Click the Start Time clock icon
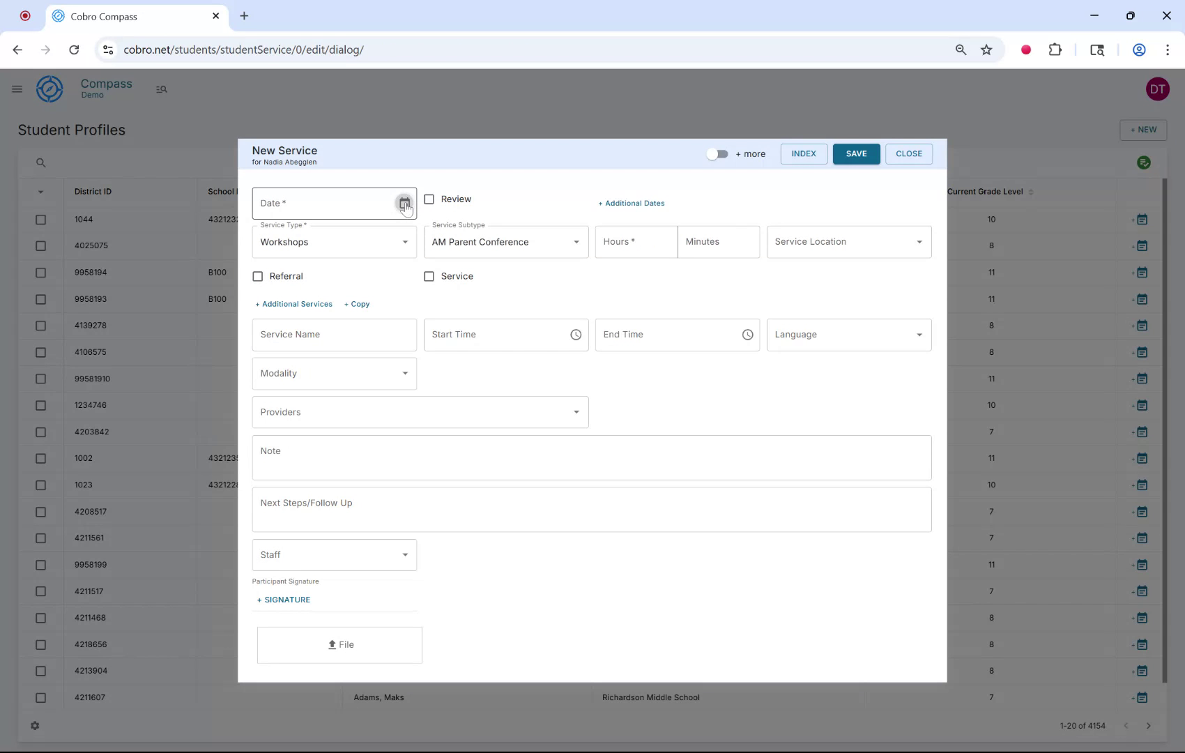The width and height of the screenshot is (1185, 753). tap(576, 335)
